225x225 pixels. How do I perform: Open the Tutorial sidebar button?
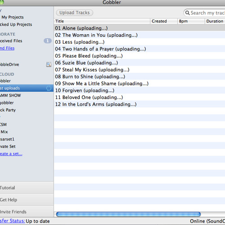point(27,188)
